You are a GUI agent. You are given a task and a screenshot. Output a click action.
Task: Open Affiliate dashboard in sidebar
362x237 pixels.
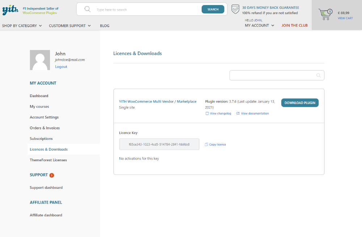46,215
